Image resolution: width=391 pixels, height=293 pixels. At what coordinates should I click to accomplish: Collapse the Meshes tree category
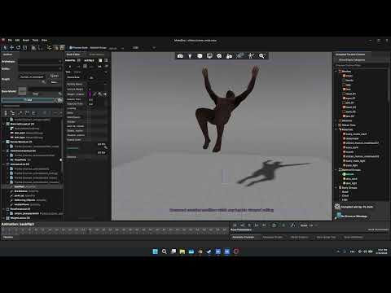click(336, 72)
